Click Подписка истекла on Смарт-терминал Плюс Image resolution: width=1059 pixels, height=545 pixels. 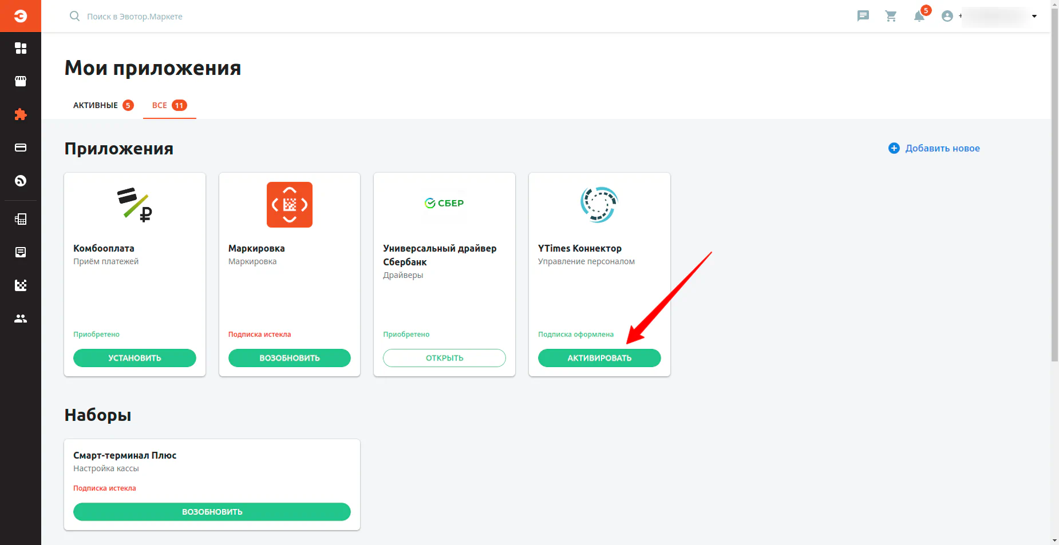pyautogui.click(x=105, y=488)
